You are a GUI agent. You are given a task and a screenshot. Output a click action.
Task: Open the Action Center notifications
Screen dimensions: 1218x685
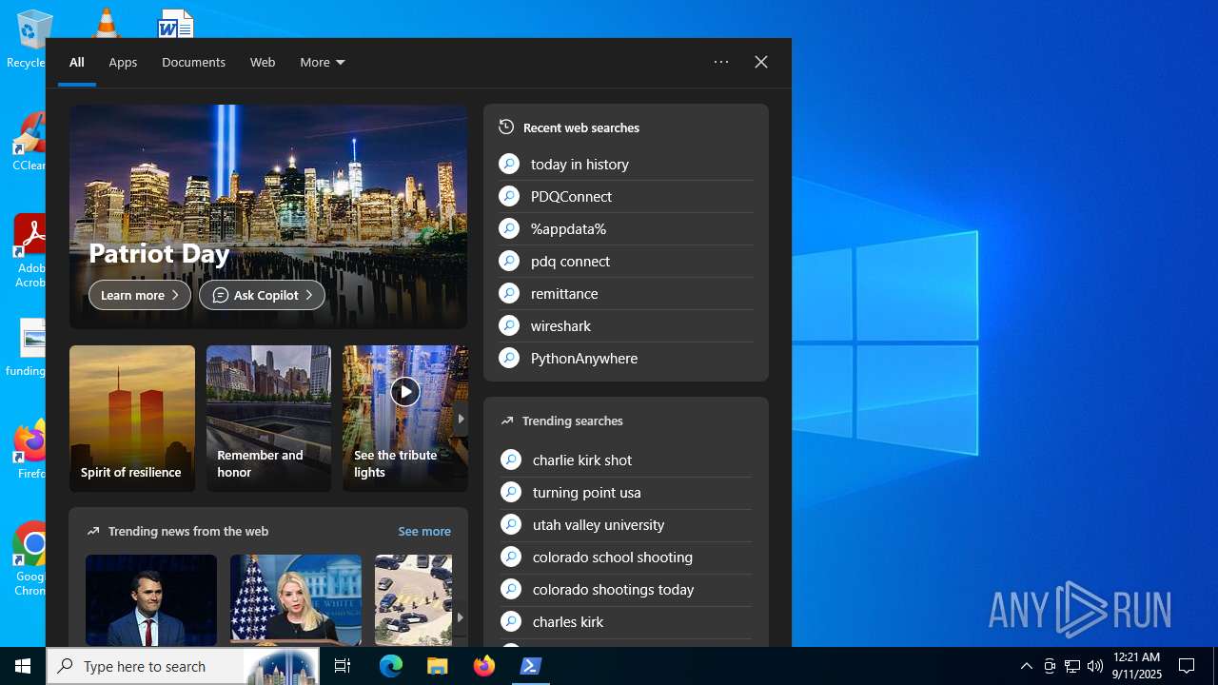point(1187,666)
